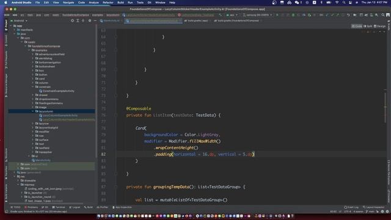The image size is (391, 220).
Task: Click the Run app play icon
Action: (277, 15)
